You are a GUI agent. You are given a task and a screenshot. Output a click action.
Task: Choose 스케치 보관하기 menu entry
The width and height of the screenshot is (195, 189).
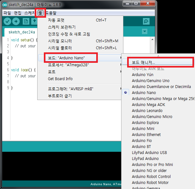(80, 27)
